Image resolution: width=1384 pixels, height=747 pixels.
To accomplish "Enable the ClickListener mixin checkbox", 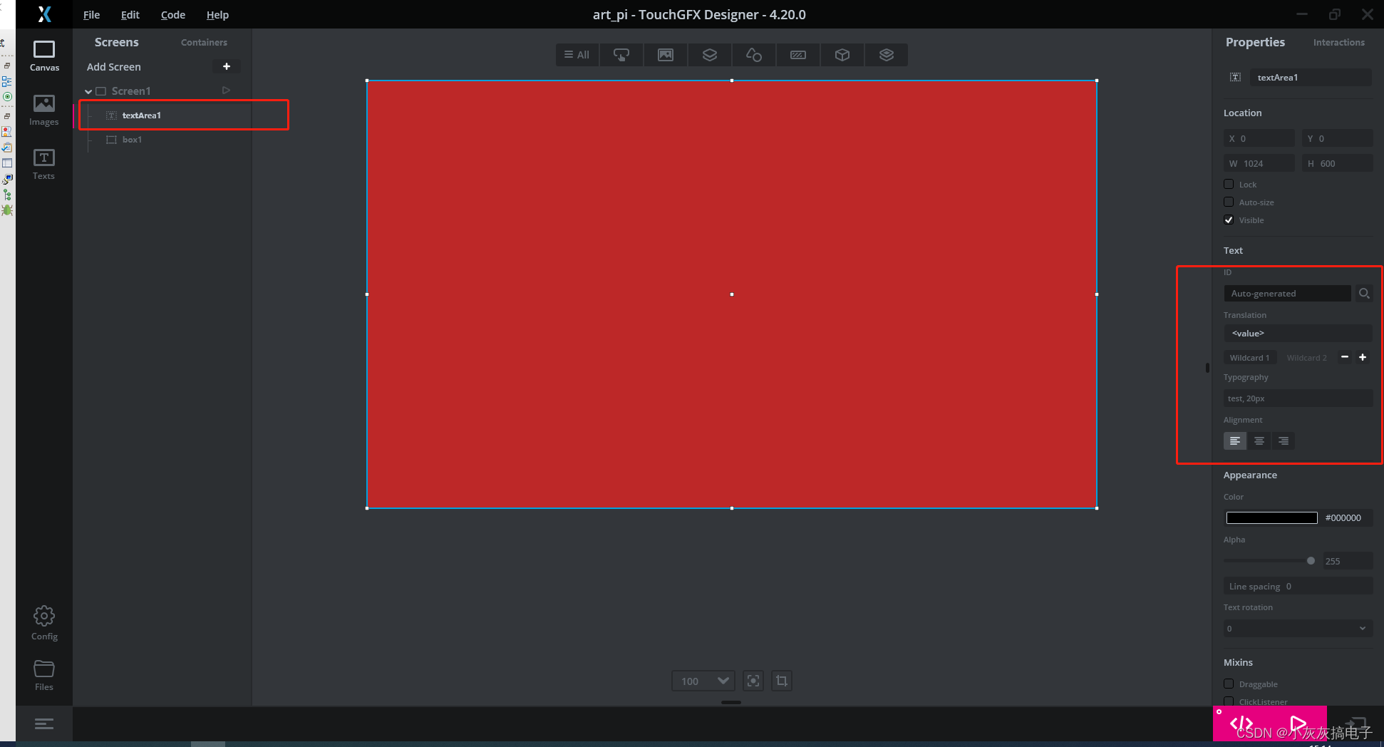I will (1229, 701).
